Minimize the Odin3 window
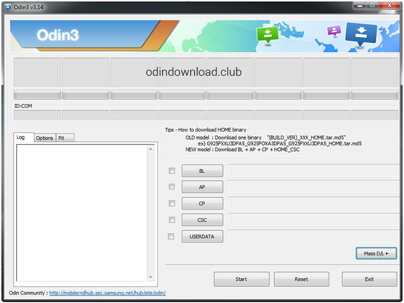Image resolution: width=404 pixels, height=303 pixels. tap(360, 5)
